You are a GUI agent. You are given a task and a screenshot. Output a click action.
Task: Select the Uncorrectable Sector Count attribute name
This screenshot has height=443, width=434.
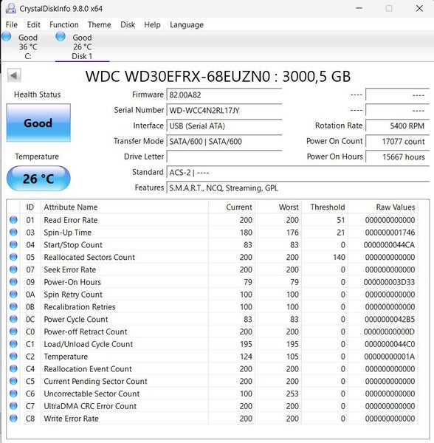coord(92,394)
